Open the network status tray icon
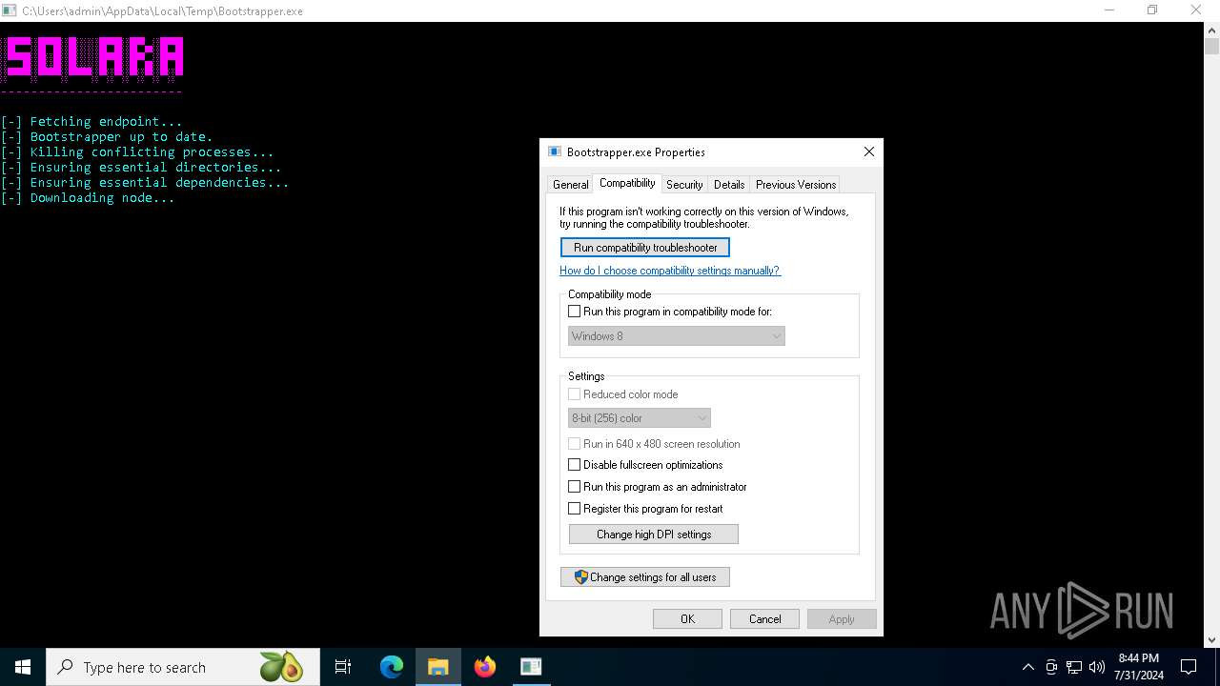This screenshot has width=1220, height=686. [x=1074, y=667]
